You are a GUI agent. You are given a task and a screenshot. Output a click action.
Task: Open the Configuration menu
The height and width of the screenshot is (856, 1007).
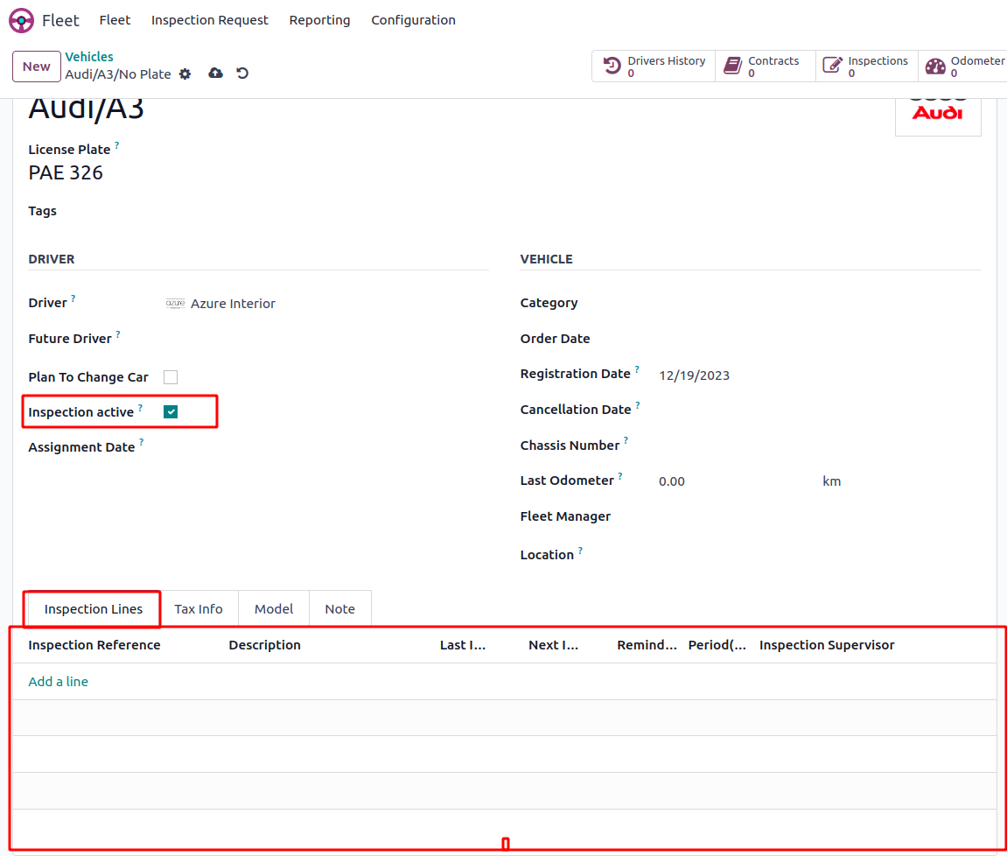[414, 20]
